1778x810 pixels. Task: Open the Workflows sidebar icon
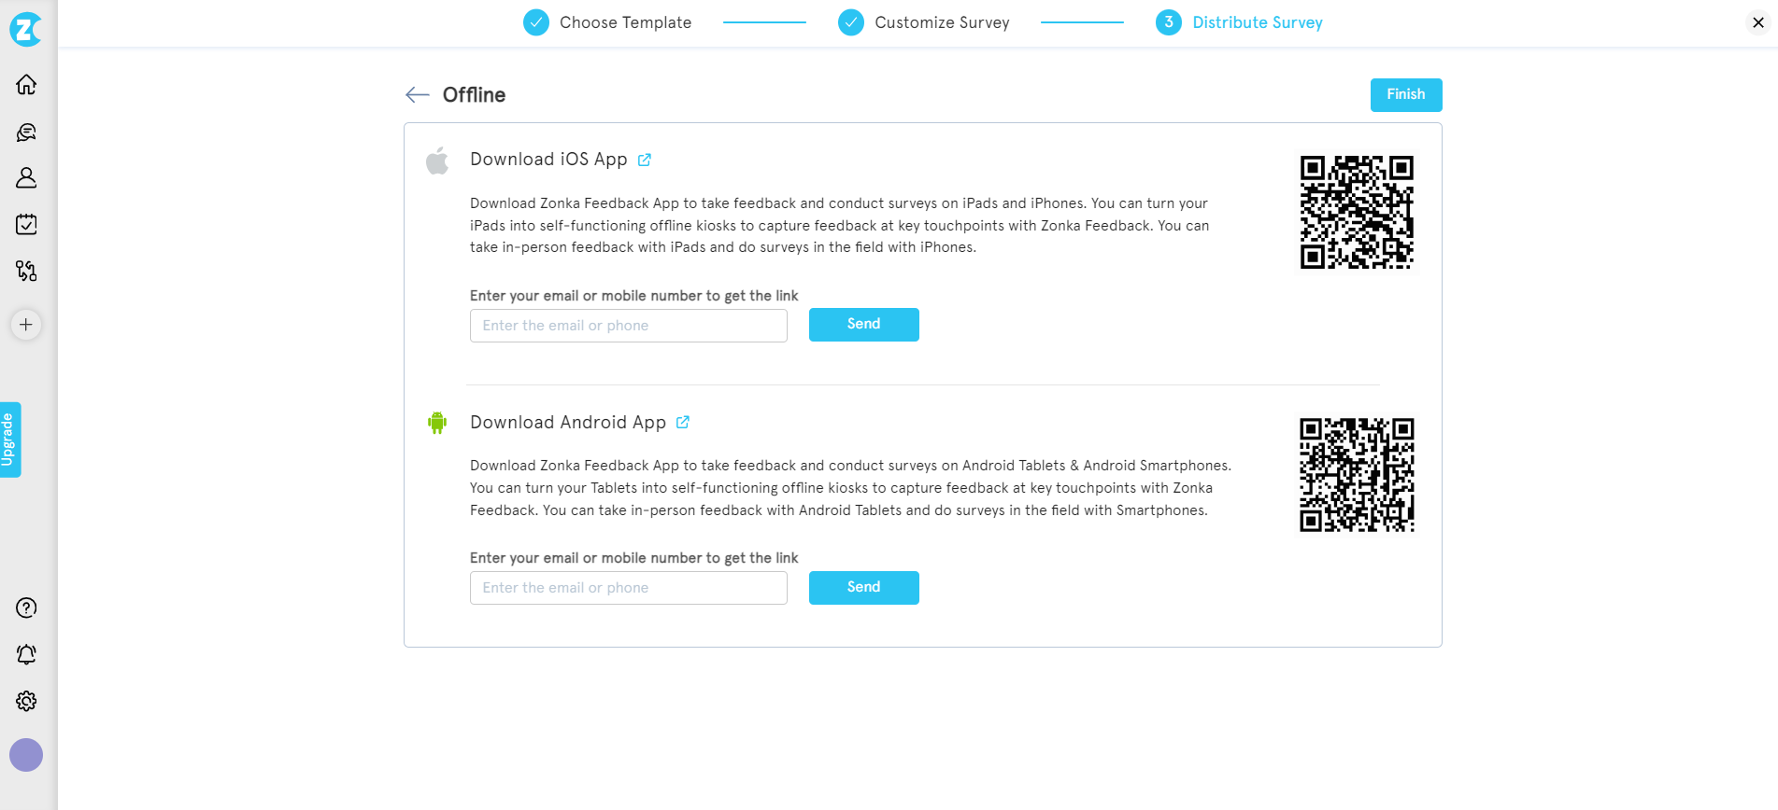point(26,271)
